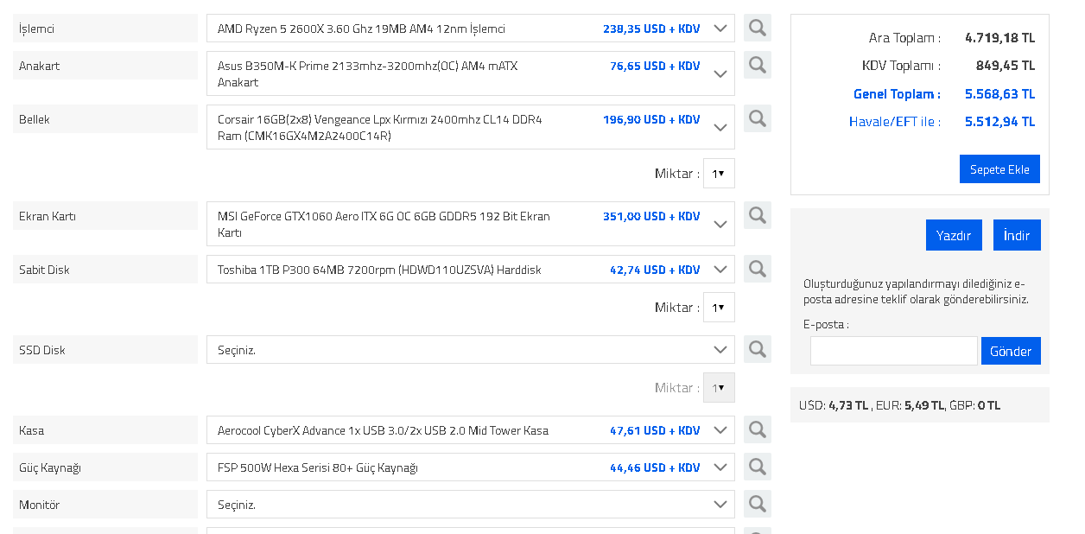Click the SSD Disk magnifier icon
The height and width of the screenshot is (534, 1085).
pyautogui.click(x=757, y=349)
